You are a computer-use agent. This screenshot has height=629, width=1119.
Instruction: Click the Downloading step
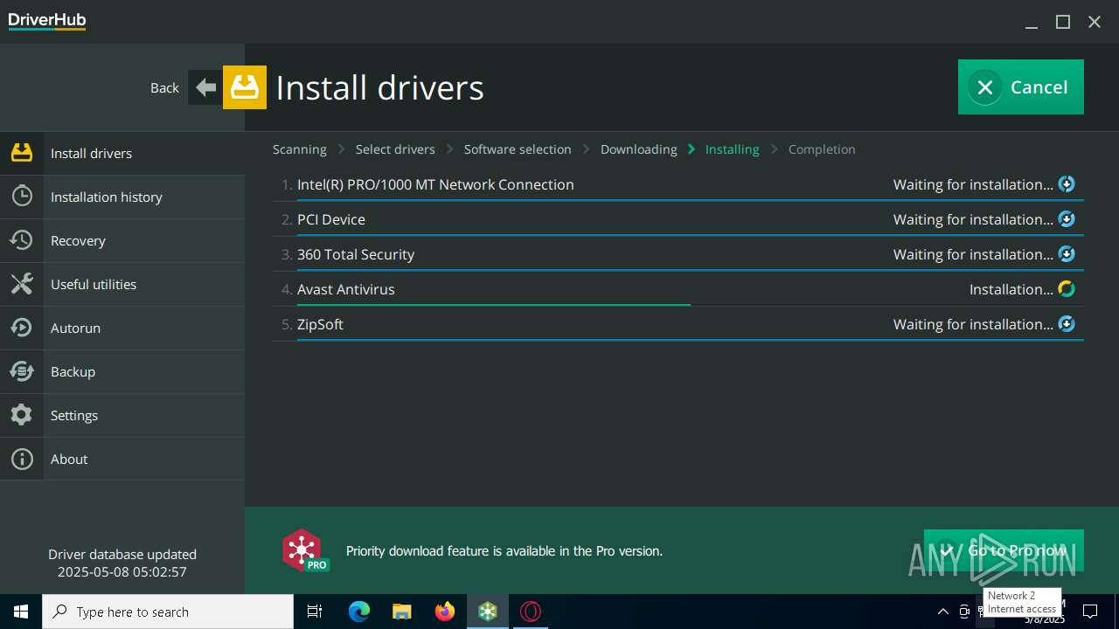click(x=639, y=149)
